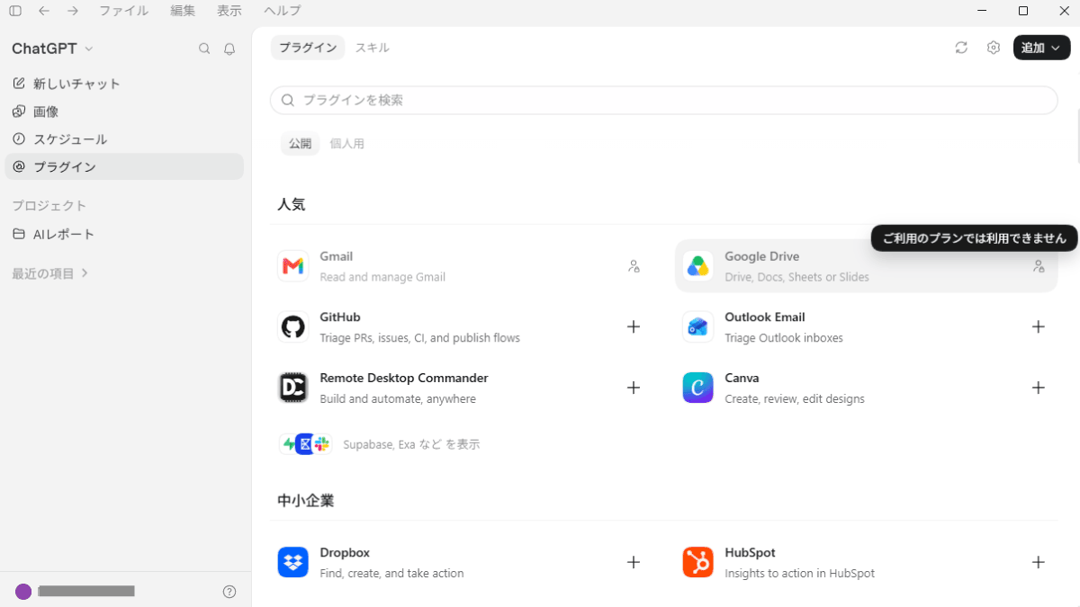Image resolution: width=1080 pixels, height=607 pixels.
Task: Open the 編集 menu
Action: 183,11
